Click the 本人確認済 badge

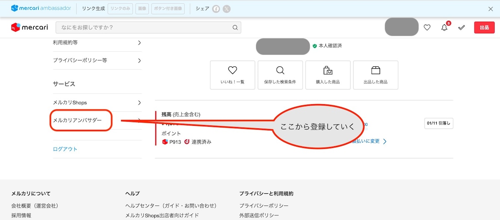point(327,46)
